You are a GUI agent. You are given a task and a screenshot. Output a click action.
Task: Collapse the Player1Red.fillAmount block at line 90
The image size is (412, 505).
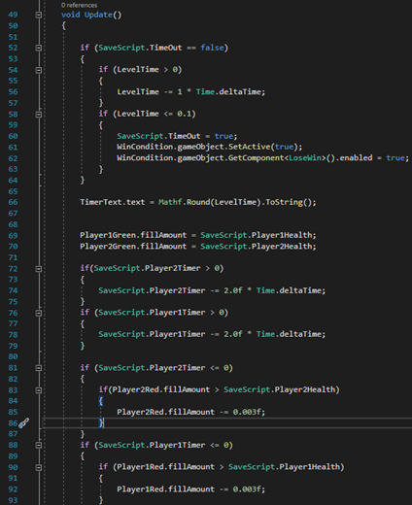point(38,467)
